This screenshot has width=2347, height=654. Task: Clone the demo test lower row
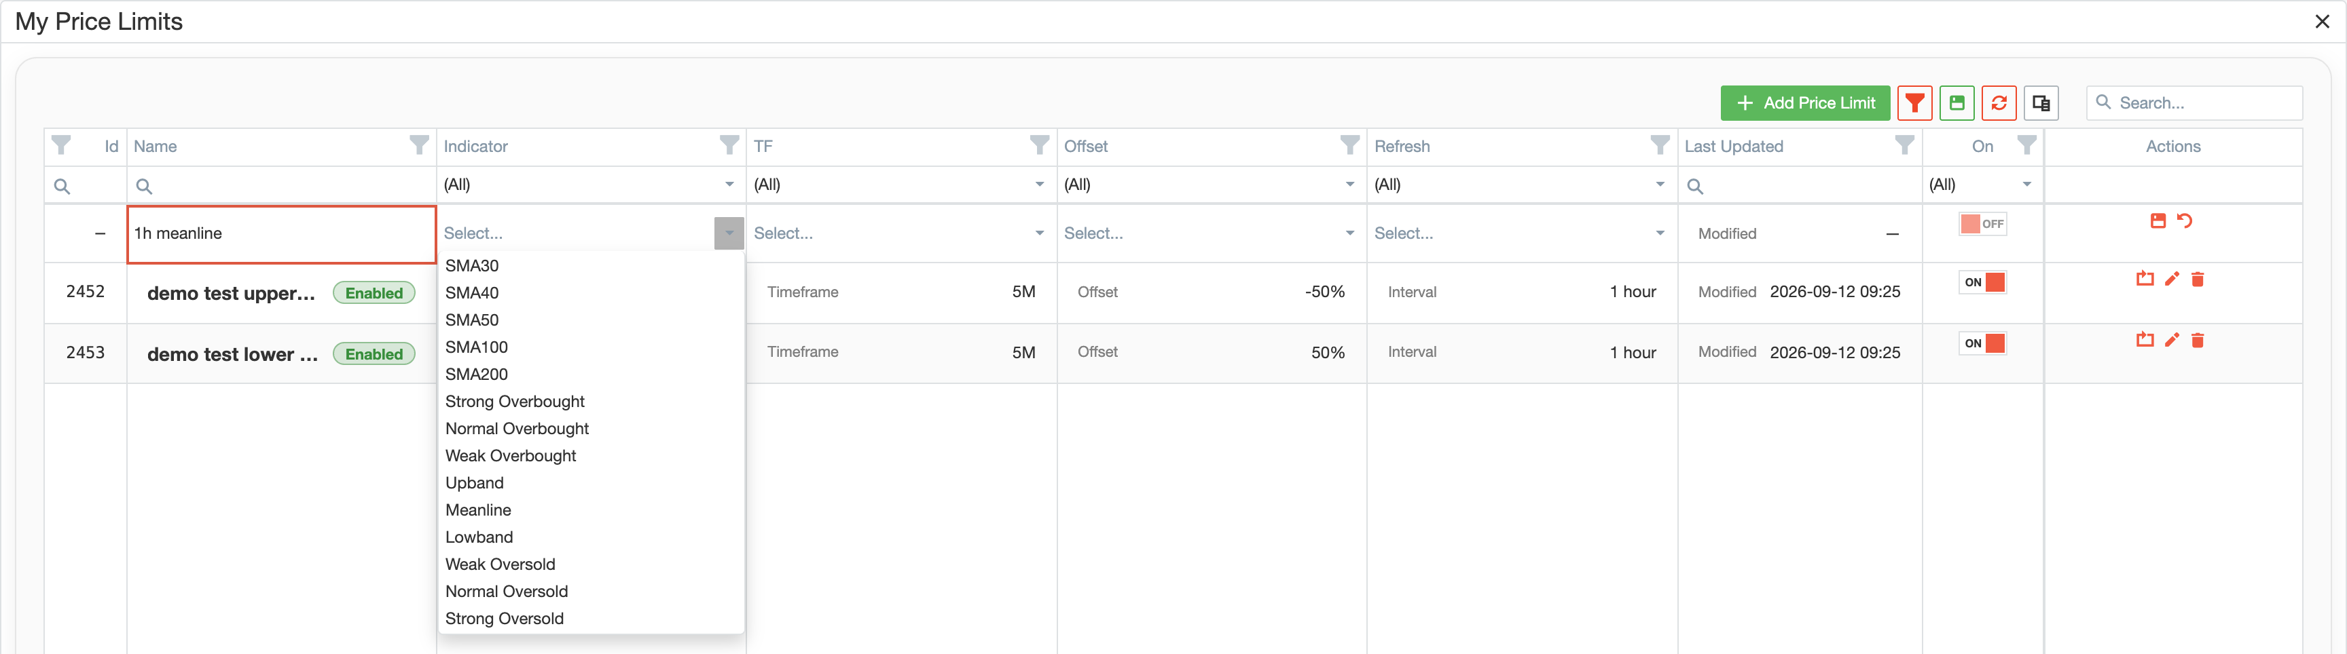point(2146,340)
